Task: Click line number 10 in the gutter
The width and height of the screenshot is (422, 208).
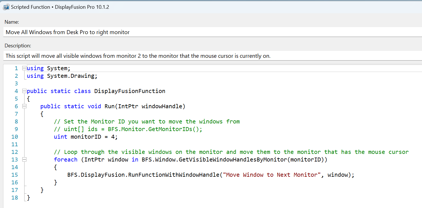Action: coord(15,137)
